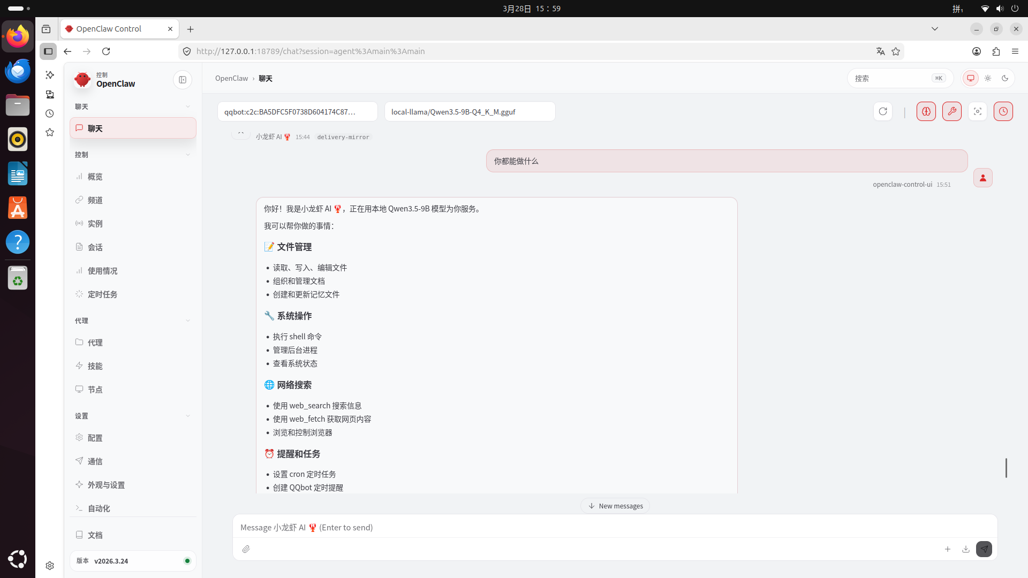This screenshot has height=578, width=1028.
Task: Open the Qwen3.5-9B model selector dropdown
Action: coord(470,112)
